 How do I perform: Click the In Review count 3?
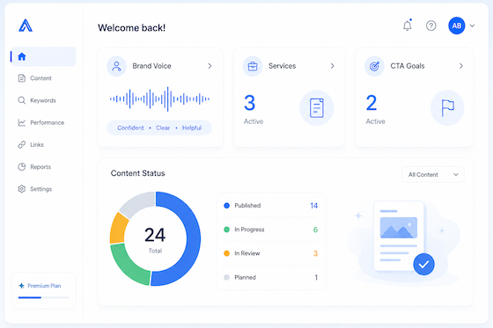315,253
